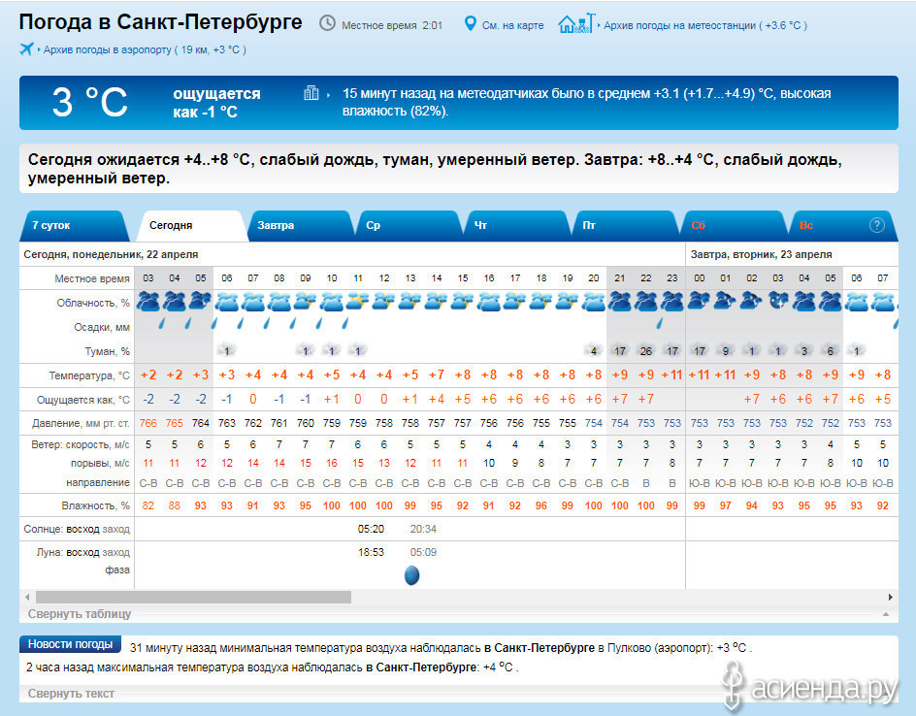Viewport: 916px width, 716px height.
Task: Click sunset time 20:34
Action: click(x=423, y=529)
